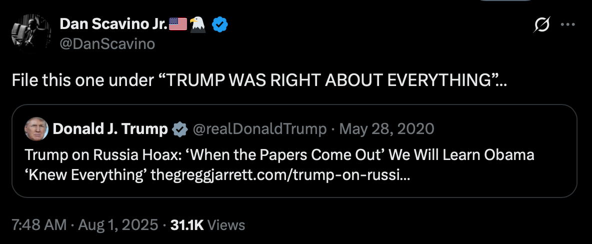Click the 'TRUMP WAS RIGHT ABOUT EVERYTHING' post text

tap(326, 80)
